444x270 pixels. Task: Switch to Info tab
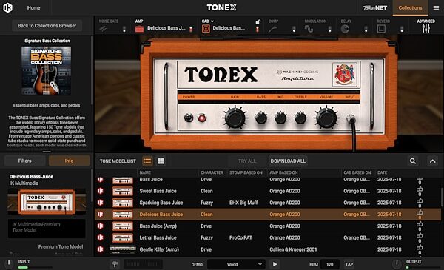click(x=69, y=161)
